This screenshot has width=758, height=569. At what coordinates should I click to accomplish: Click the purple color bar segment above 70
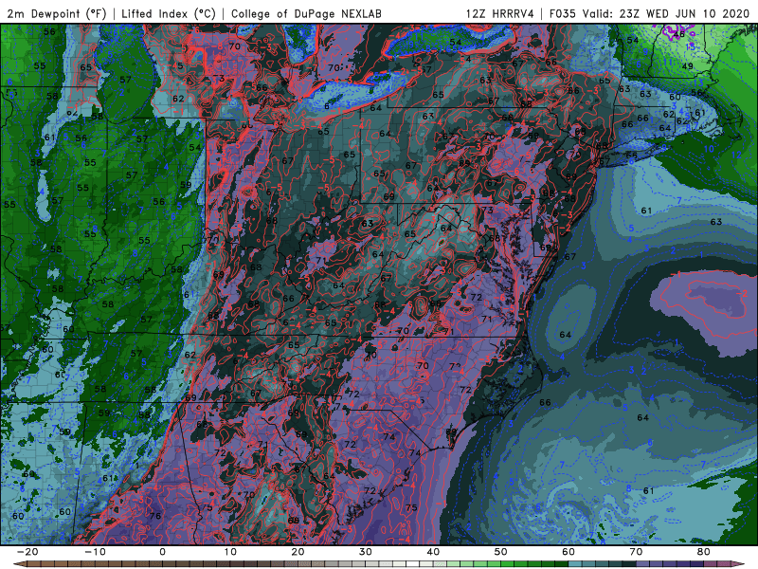(643, 564)
